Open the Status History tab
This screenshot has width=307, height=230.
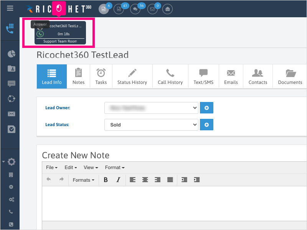132,76
